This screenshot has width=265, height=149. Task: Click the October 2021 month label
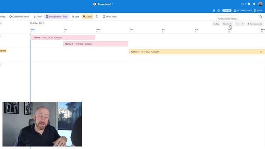click(37, 23)
